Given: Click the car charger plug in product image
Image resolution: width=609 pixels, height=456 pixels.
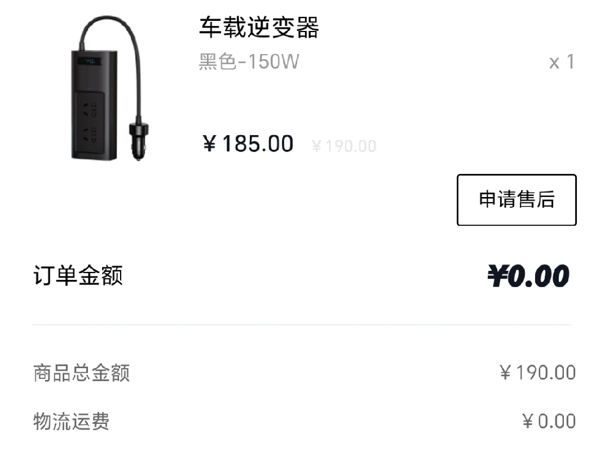Looking at the screenshot, I should 138,139.
